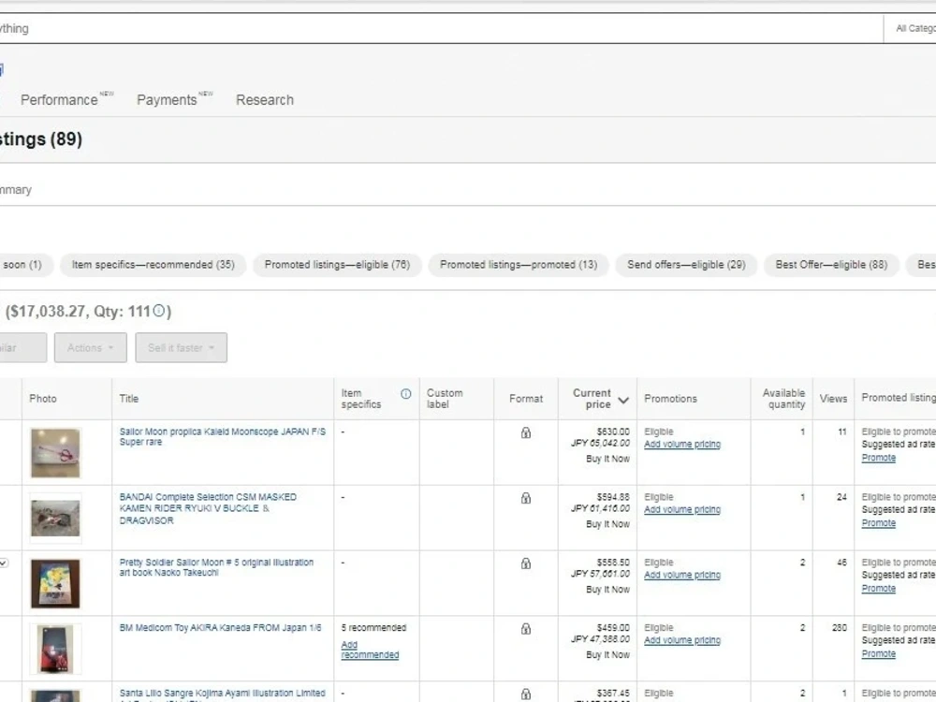Image resolution: width=936 pixels, height=702 pixels.
Task: Filter by Promoted listings—promoted (13)
Action: tap(519, 265)
